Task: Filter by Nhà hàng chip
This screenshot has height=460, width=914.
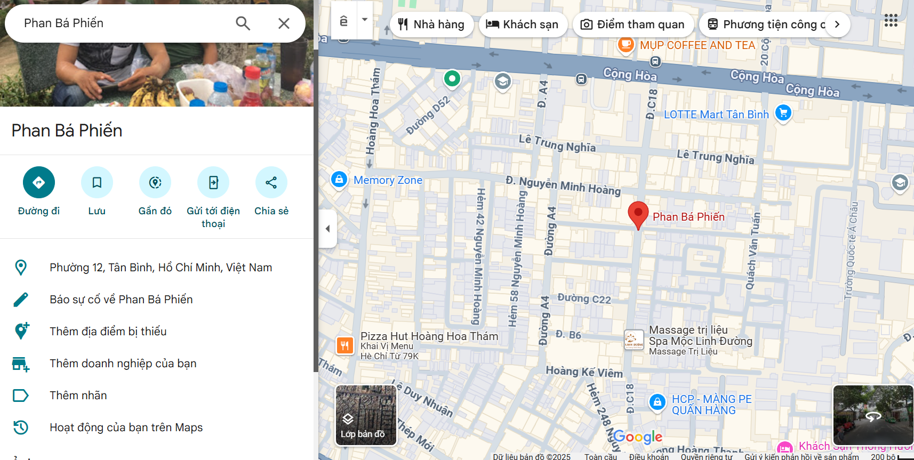Action: coord(432,25)
